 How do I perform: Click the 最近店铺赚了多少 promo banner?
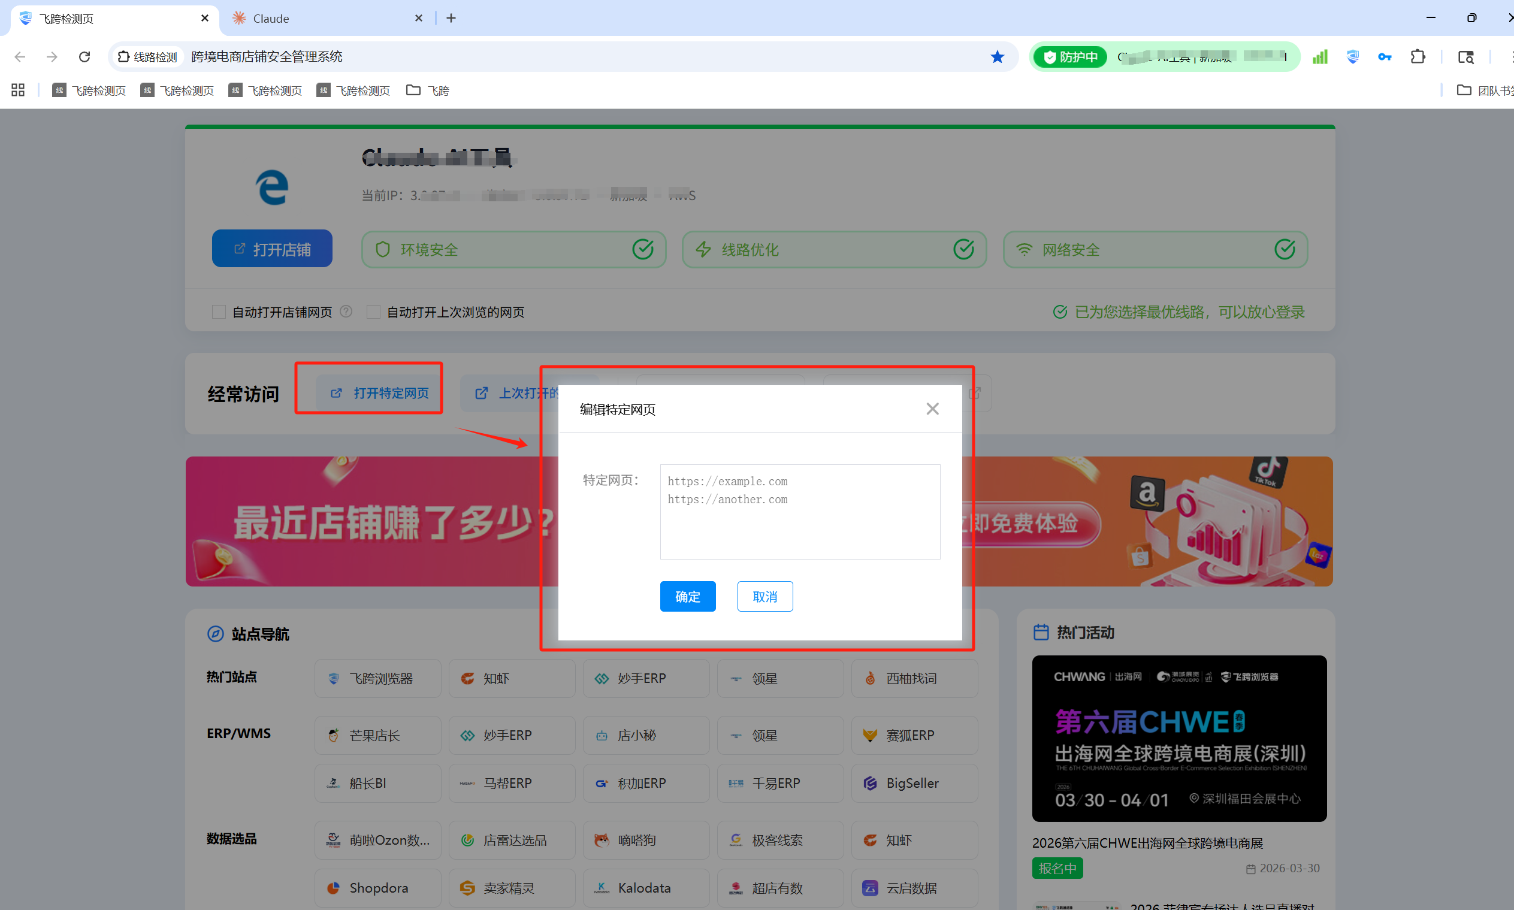[x=372, y=521]
